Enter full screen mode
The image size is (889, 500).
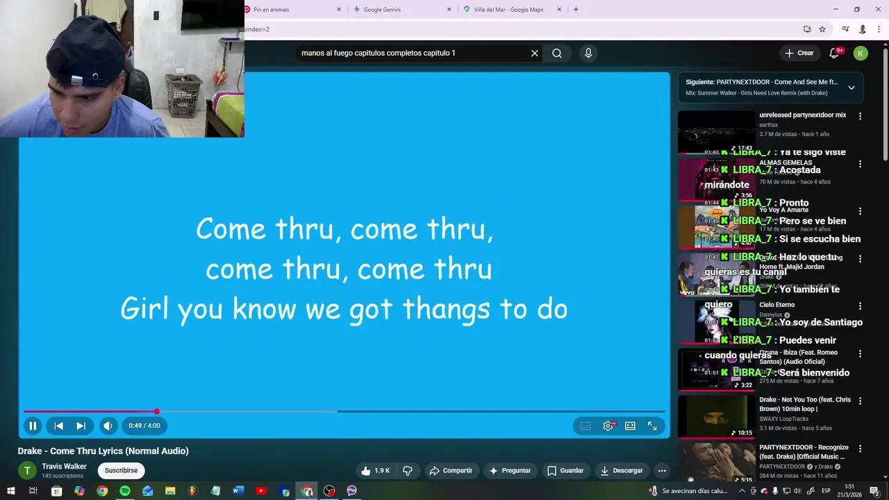pos(652,426)
